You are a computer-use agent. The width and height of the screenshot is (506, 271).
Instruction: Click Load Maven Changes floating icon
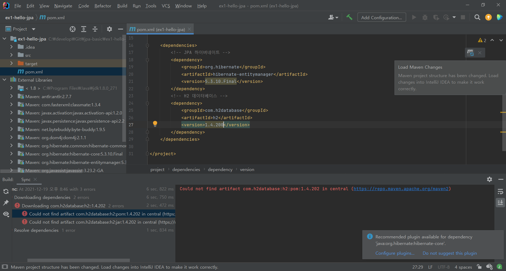(470, 53)
